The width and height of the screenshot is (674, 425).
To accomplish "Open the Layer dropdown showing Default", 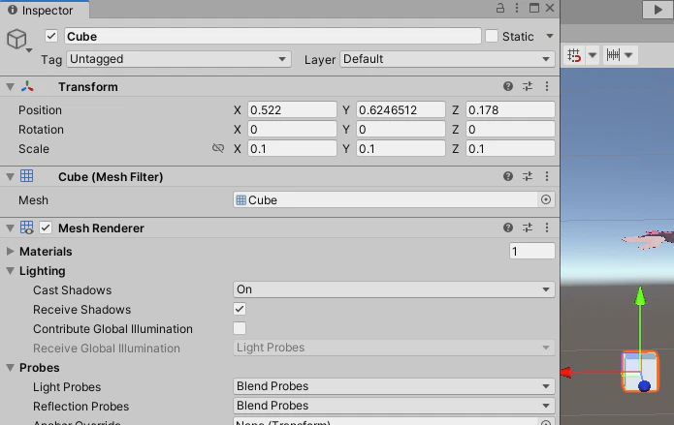I will [x=447, y=59].
